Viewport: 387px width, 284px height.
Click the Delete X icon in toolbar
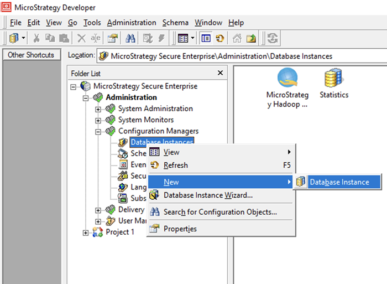[81, 38]
